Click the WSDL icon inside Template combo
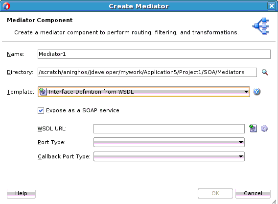Screen dimensions: 278x204 (x=43, y=92)
